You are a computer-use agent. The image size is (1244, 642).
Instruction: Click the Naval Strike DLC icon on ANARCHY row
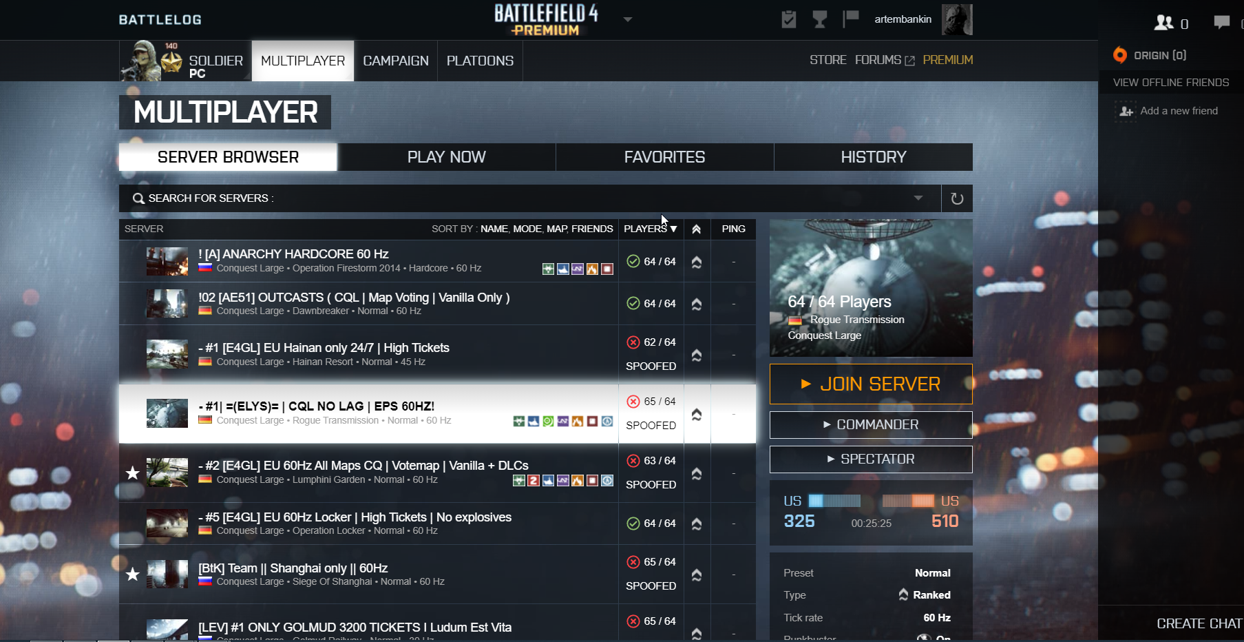coord(563,269)
